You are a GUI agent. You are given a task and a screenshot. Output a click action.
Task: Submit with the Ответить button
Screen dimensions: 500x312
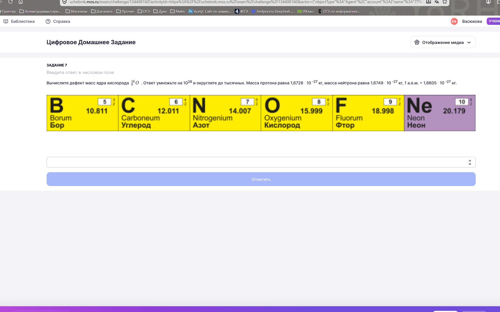coord(261,179)
